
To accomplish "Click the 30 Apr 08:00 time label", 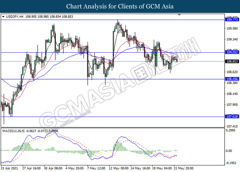I will click(x=53, y=168).
